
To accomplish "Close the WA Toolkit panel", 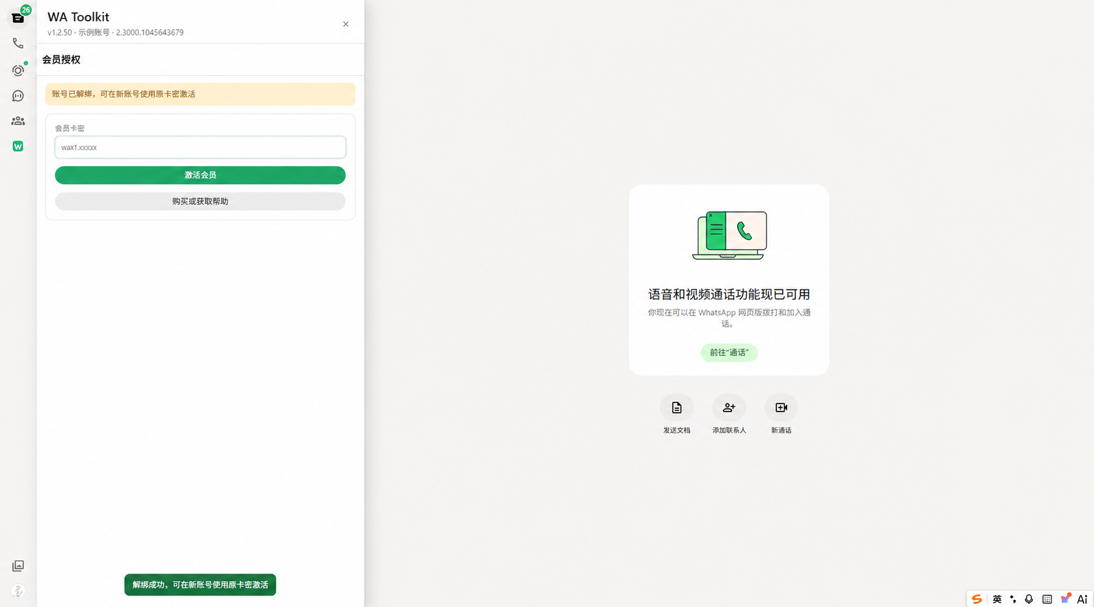I will click(346, 24).
